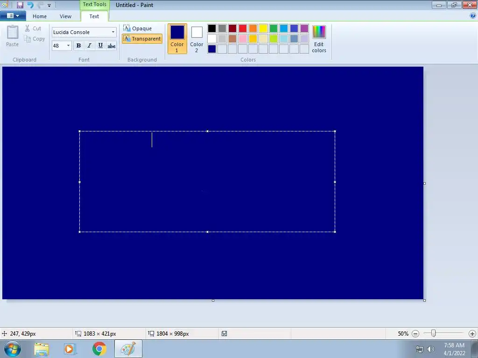Click the Copy button
The height and width of the screenshot is (358, 478).
tap(35, 39)
